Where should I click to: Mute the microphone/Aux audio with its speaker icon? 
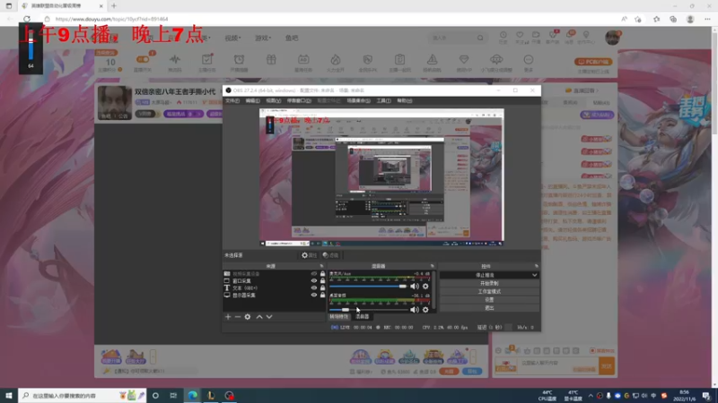click(x=415, y=287)
